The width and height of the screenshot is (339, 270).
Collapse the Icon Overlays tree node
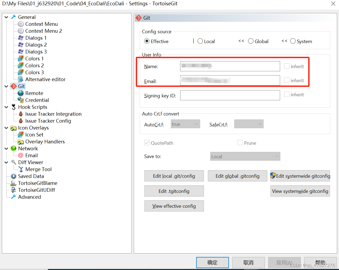(x=6, y=128)
